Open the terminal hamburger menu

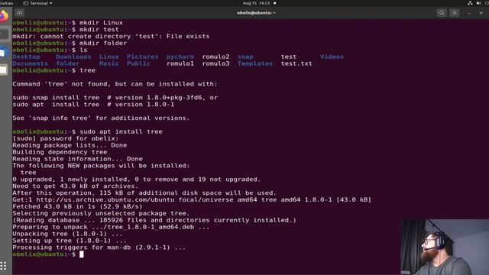455,13
